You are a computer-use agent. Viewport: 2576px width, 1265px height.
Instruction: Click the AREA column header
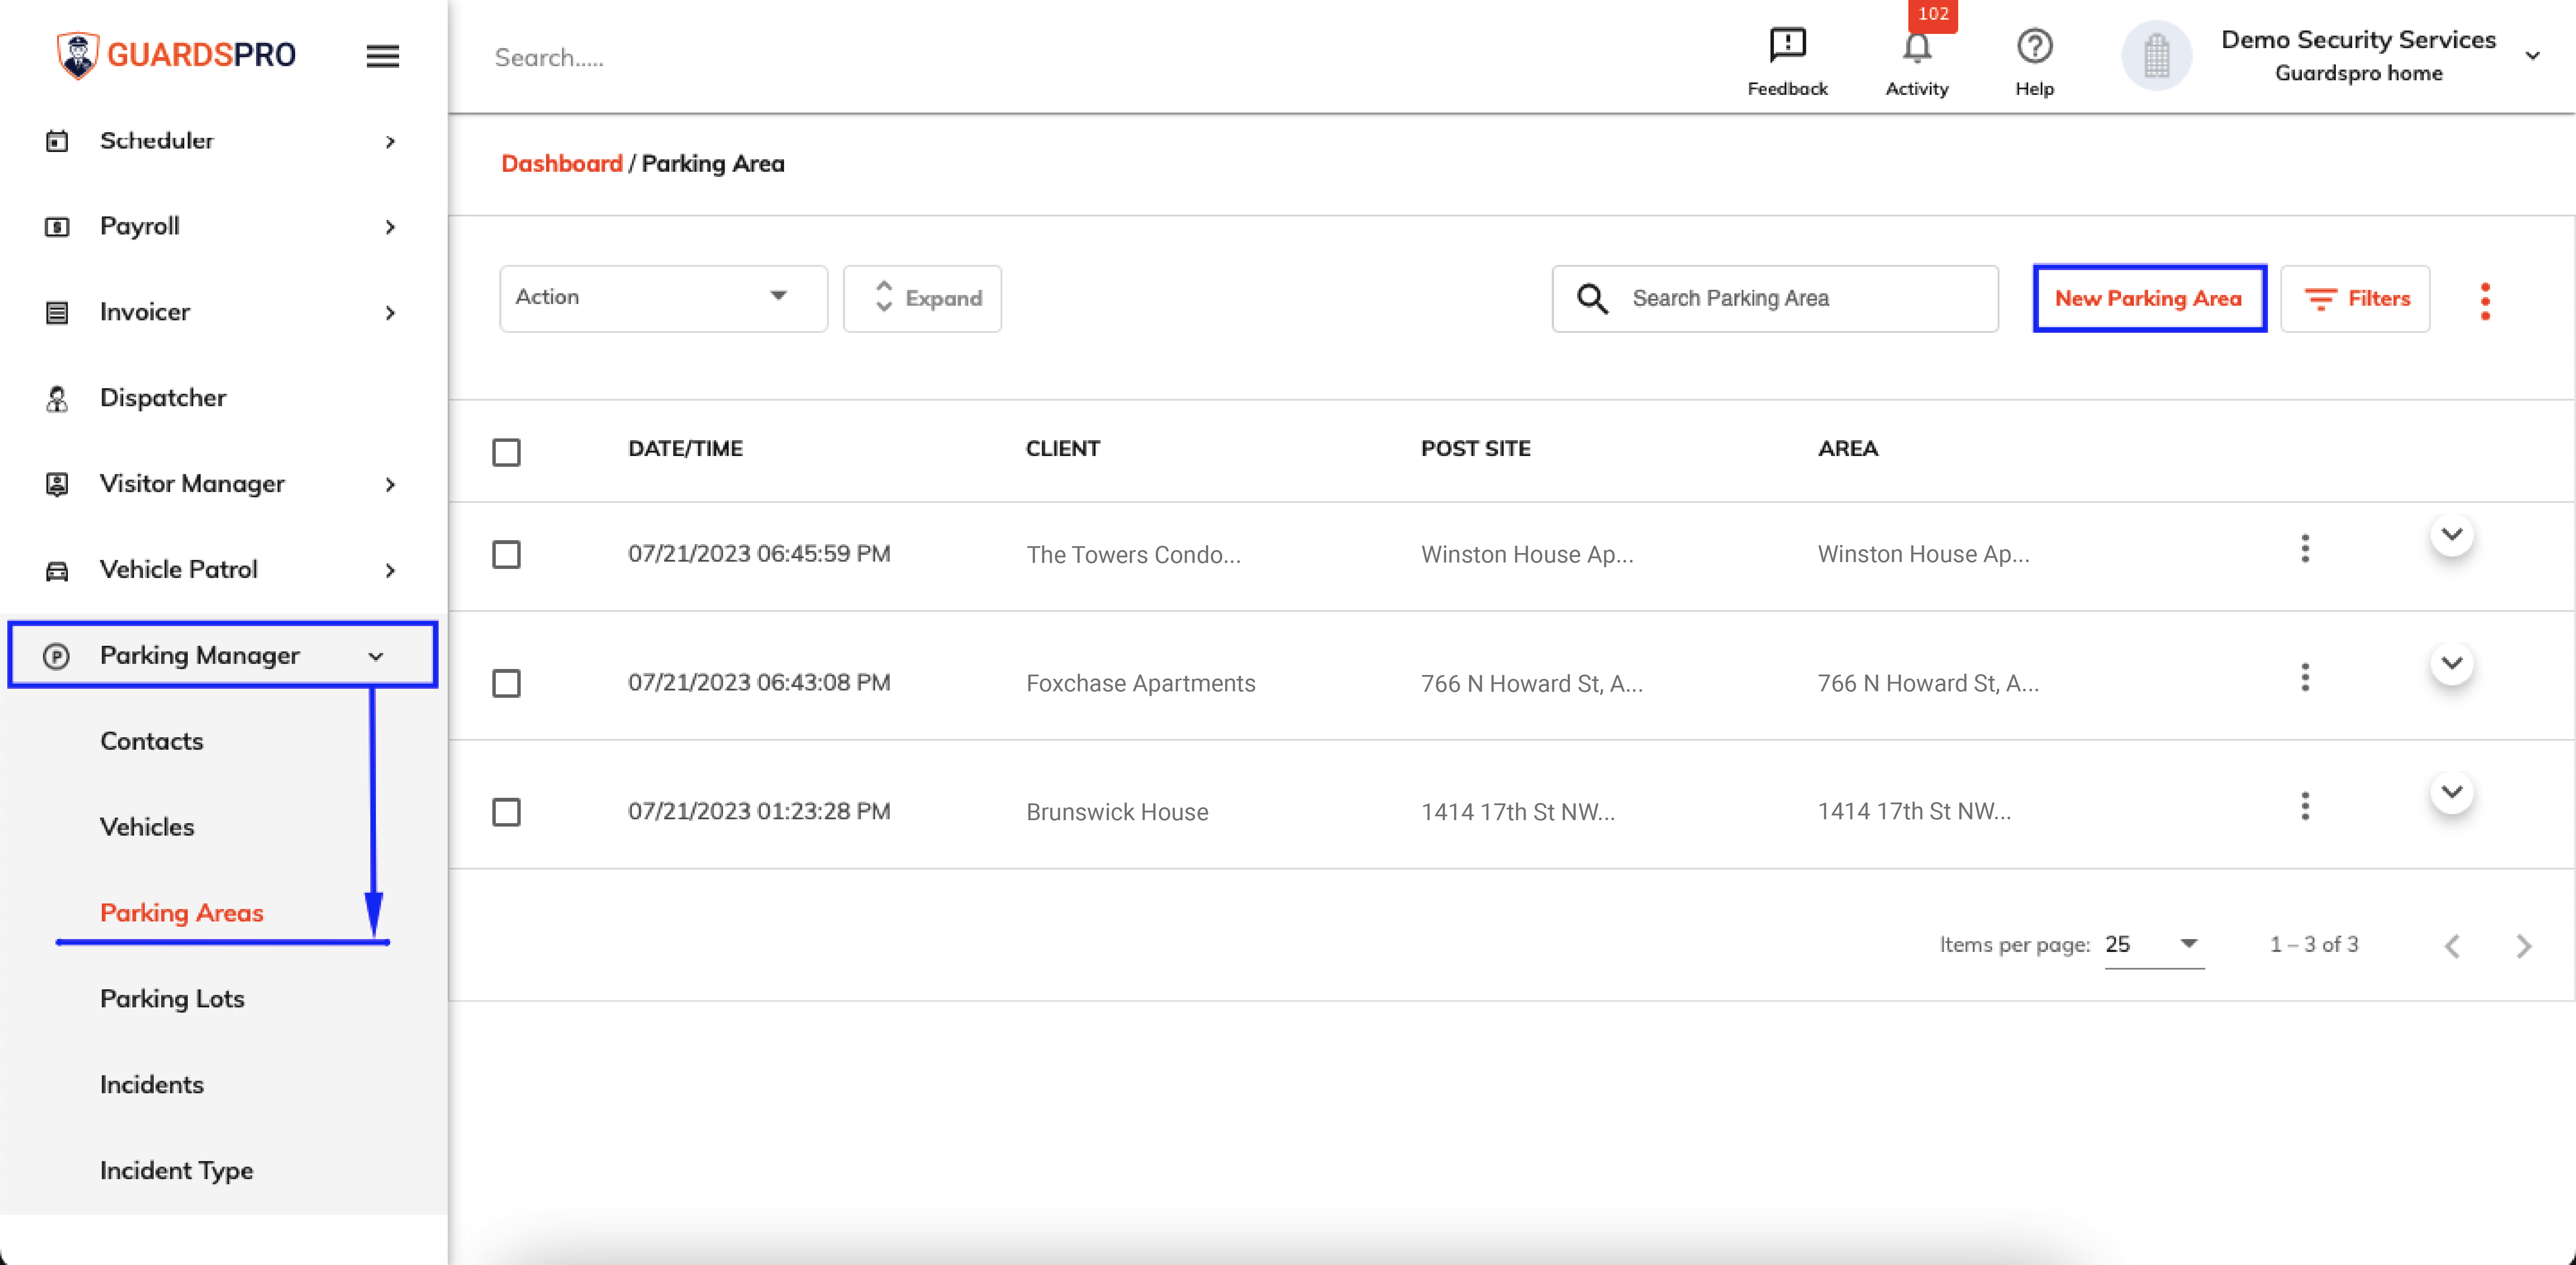1848,449
